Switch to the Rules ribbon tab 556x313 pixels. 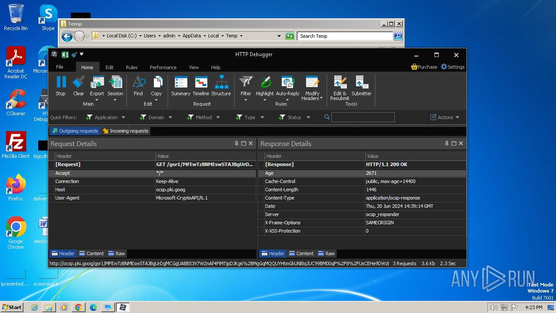[132, 67]
